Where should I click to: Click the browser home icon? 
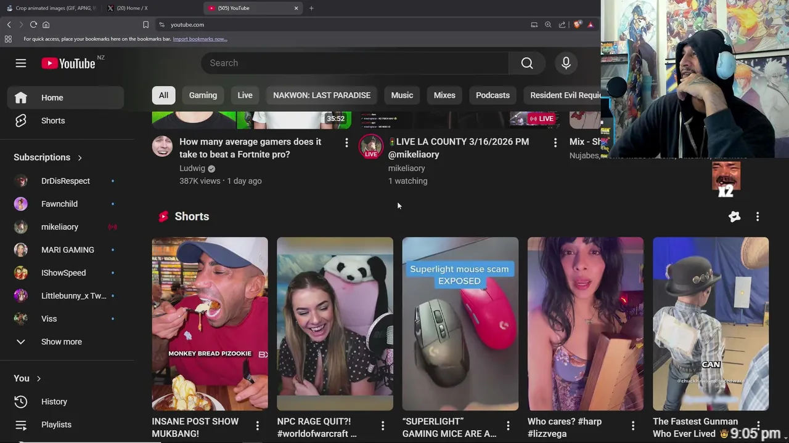tap(46, 25)
